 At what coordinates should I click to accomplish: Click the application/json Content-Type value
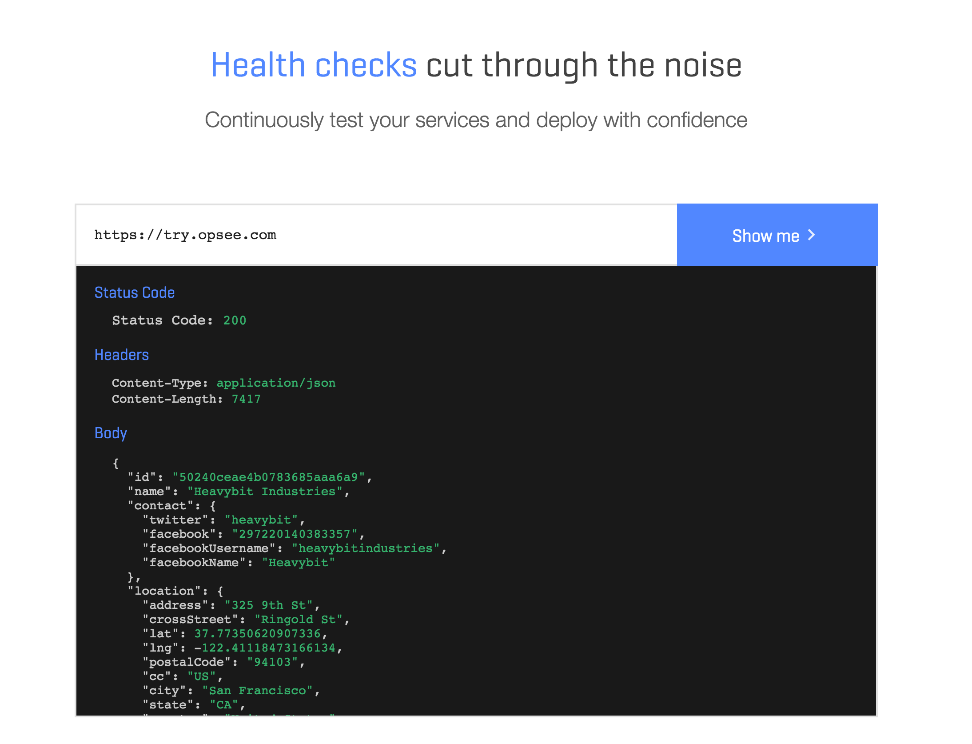[x=276, y=383]
